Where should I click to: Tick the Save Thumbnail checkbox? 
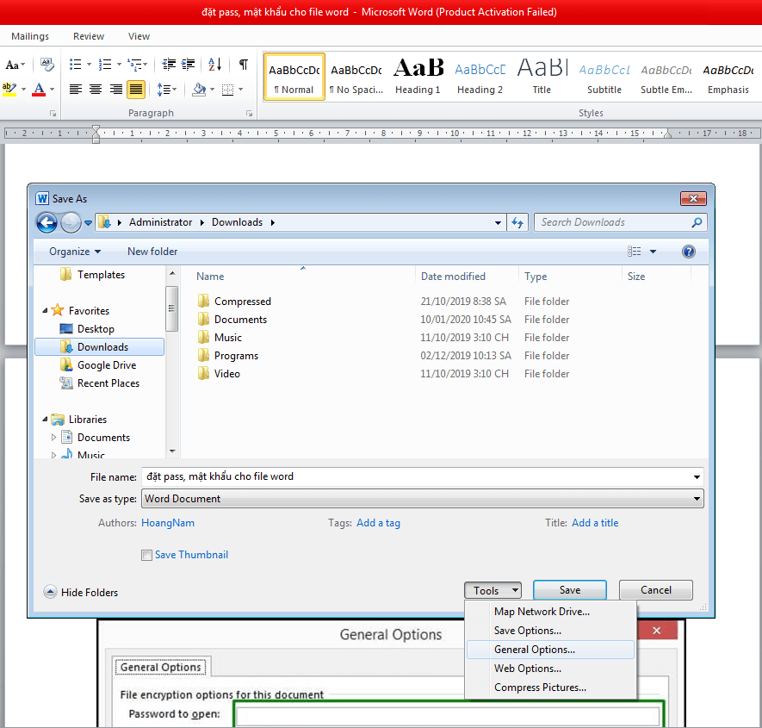point(146,555)
